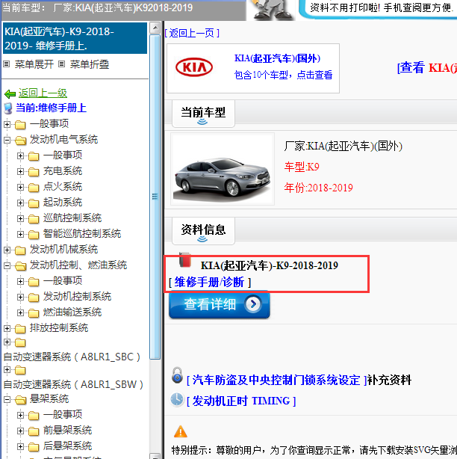Click the green back arrow icon
Viewport: 457px width, 459px height.
10,94
